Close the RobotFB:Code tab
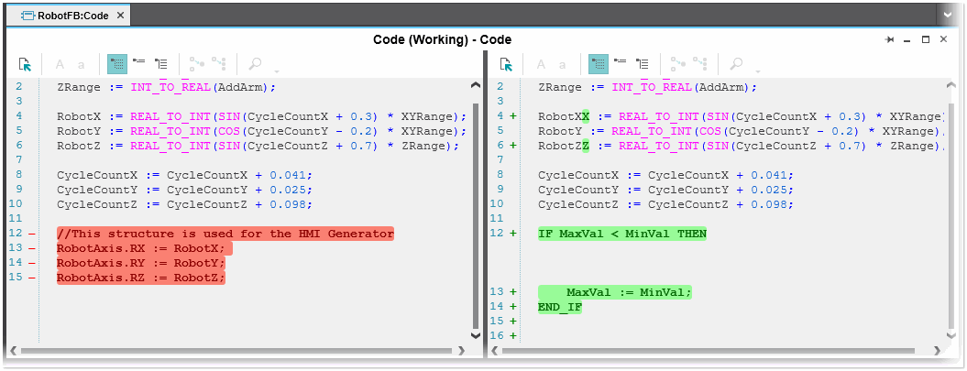 [121, 16]
